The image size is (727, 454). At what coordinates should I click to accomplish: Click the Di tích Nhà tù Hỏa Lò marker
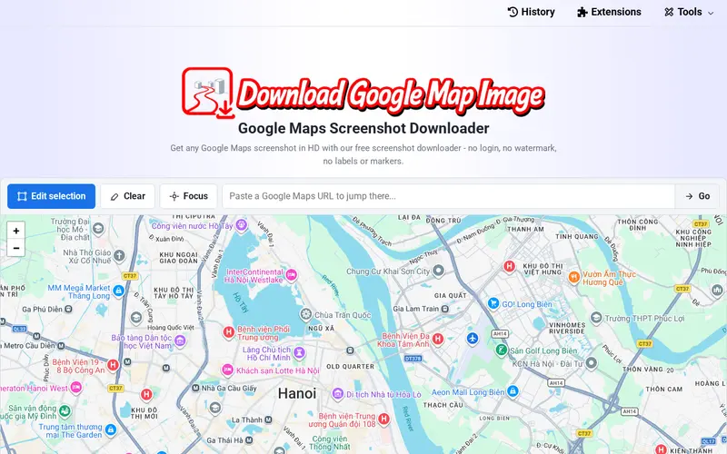tap(338, 394)
